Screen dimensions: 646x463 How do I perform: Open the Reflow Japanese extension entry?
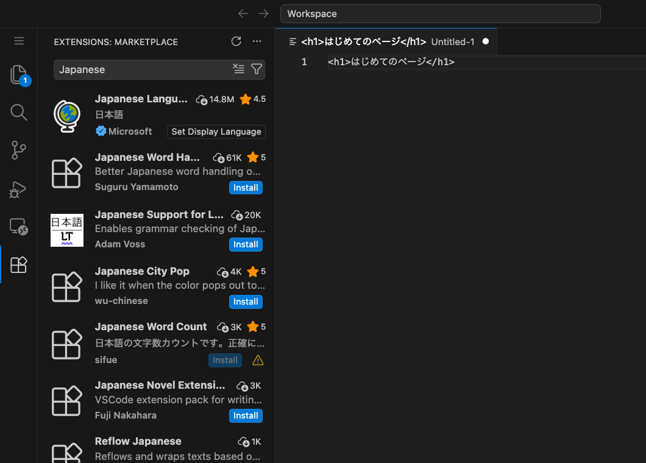pyautogui.click(x=157, y=448)
